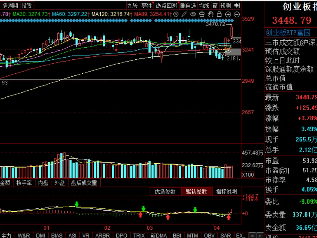This screenshot has height=238, width=317.
Task: Select the BBI indicator tab
Action: [177, 235]
